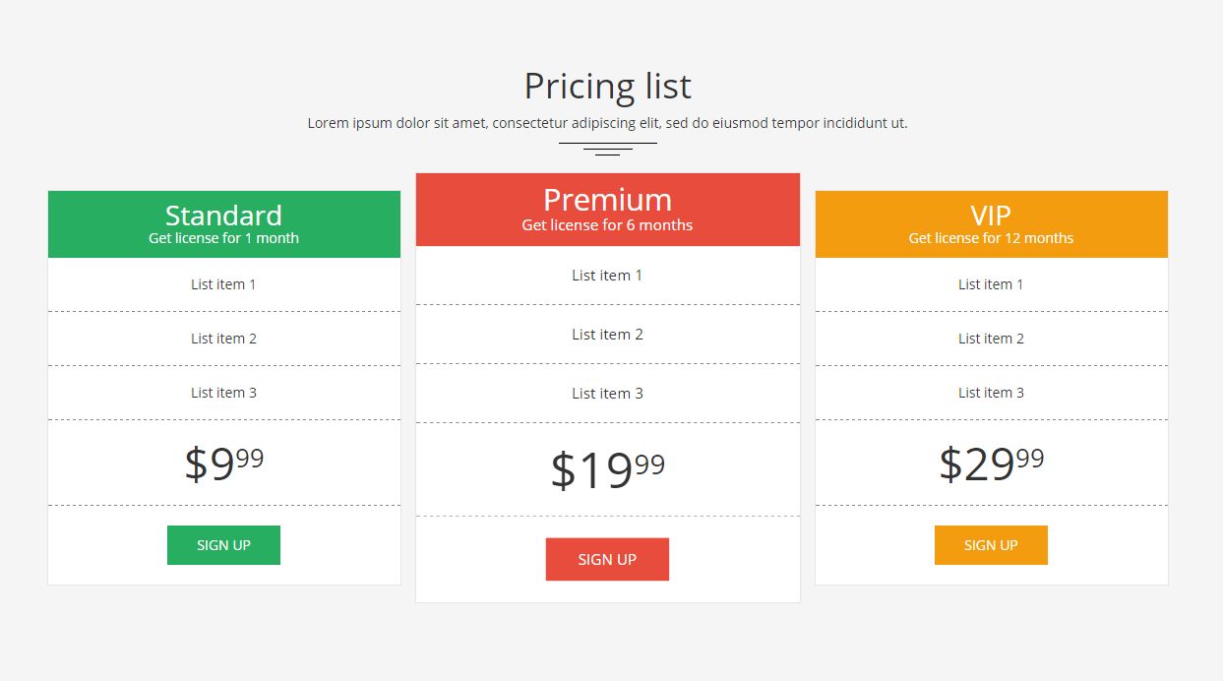Click the Lorem ipsum subtitle text

607,123
